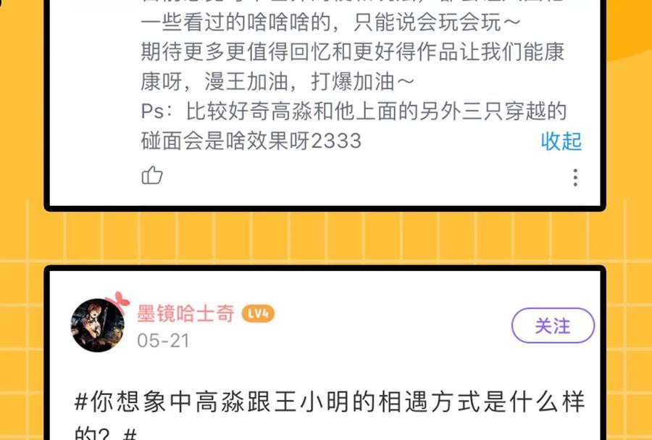Follow 墨镜哈士奇 with the 关注 button
The image size is (652, 440).
tap(553, 325)
